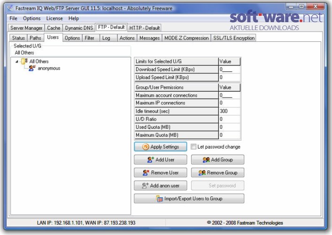332x235 pixels.
Task: Maximize the Fastream window
Action: coord(301,7)
